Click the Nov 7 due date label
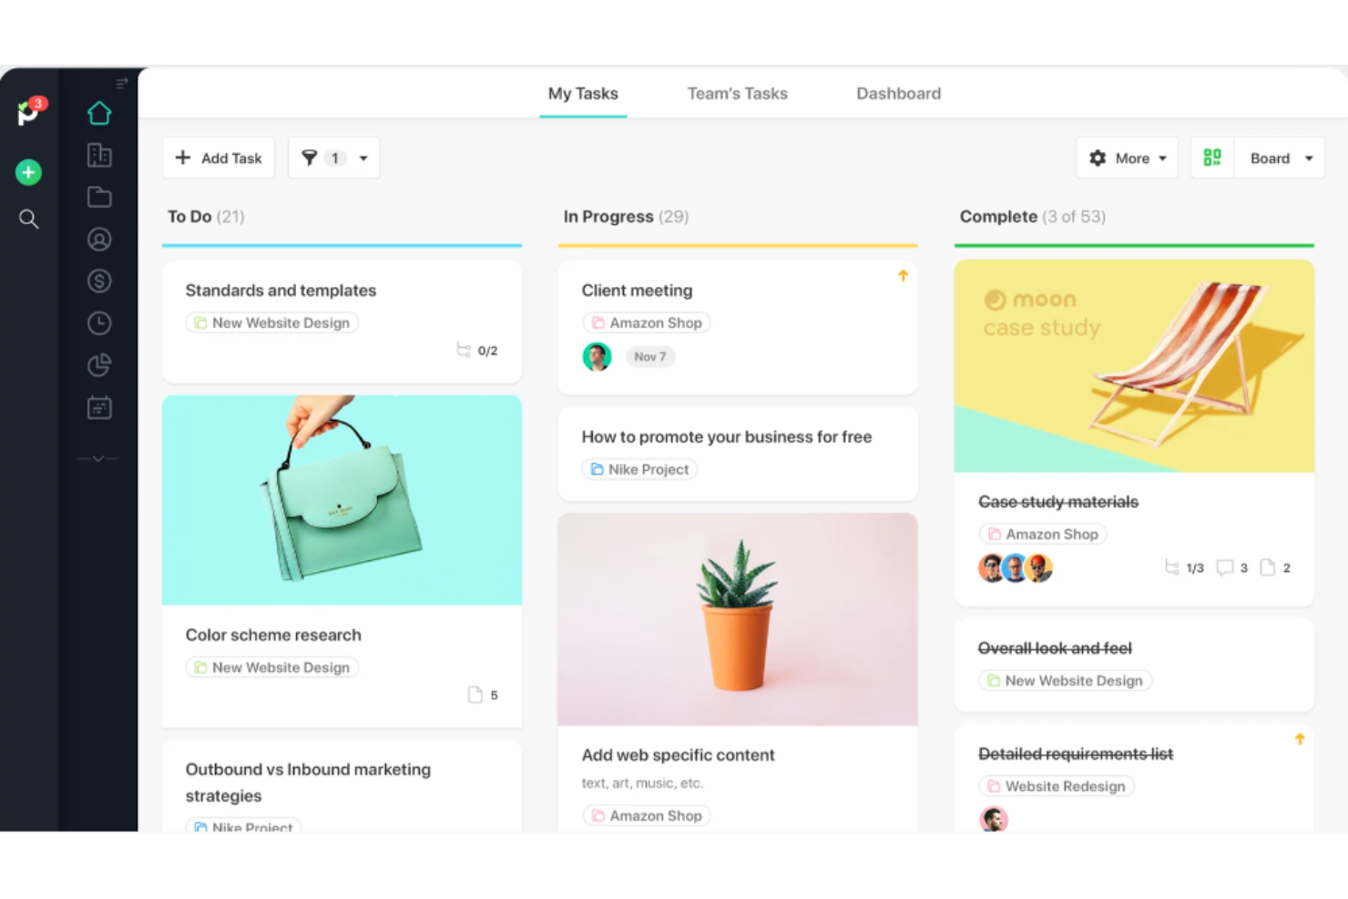Image resolution: width=1348 pixels, height=899 pixels. click(650, 357)
